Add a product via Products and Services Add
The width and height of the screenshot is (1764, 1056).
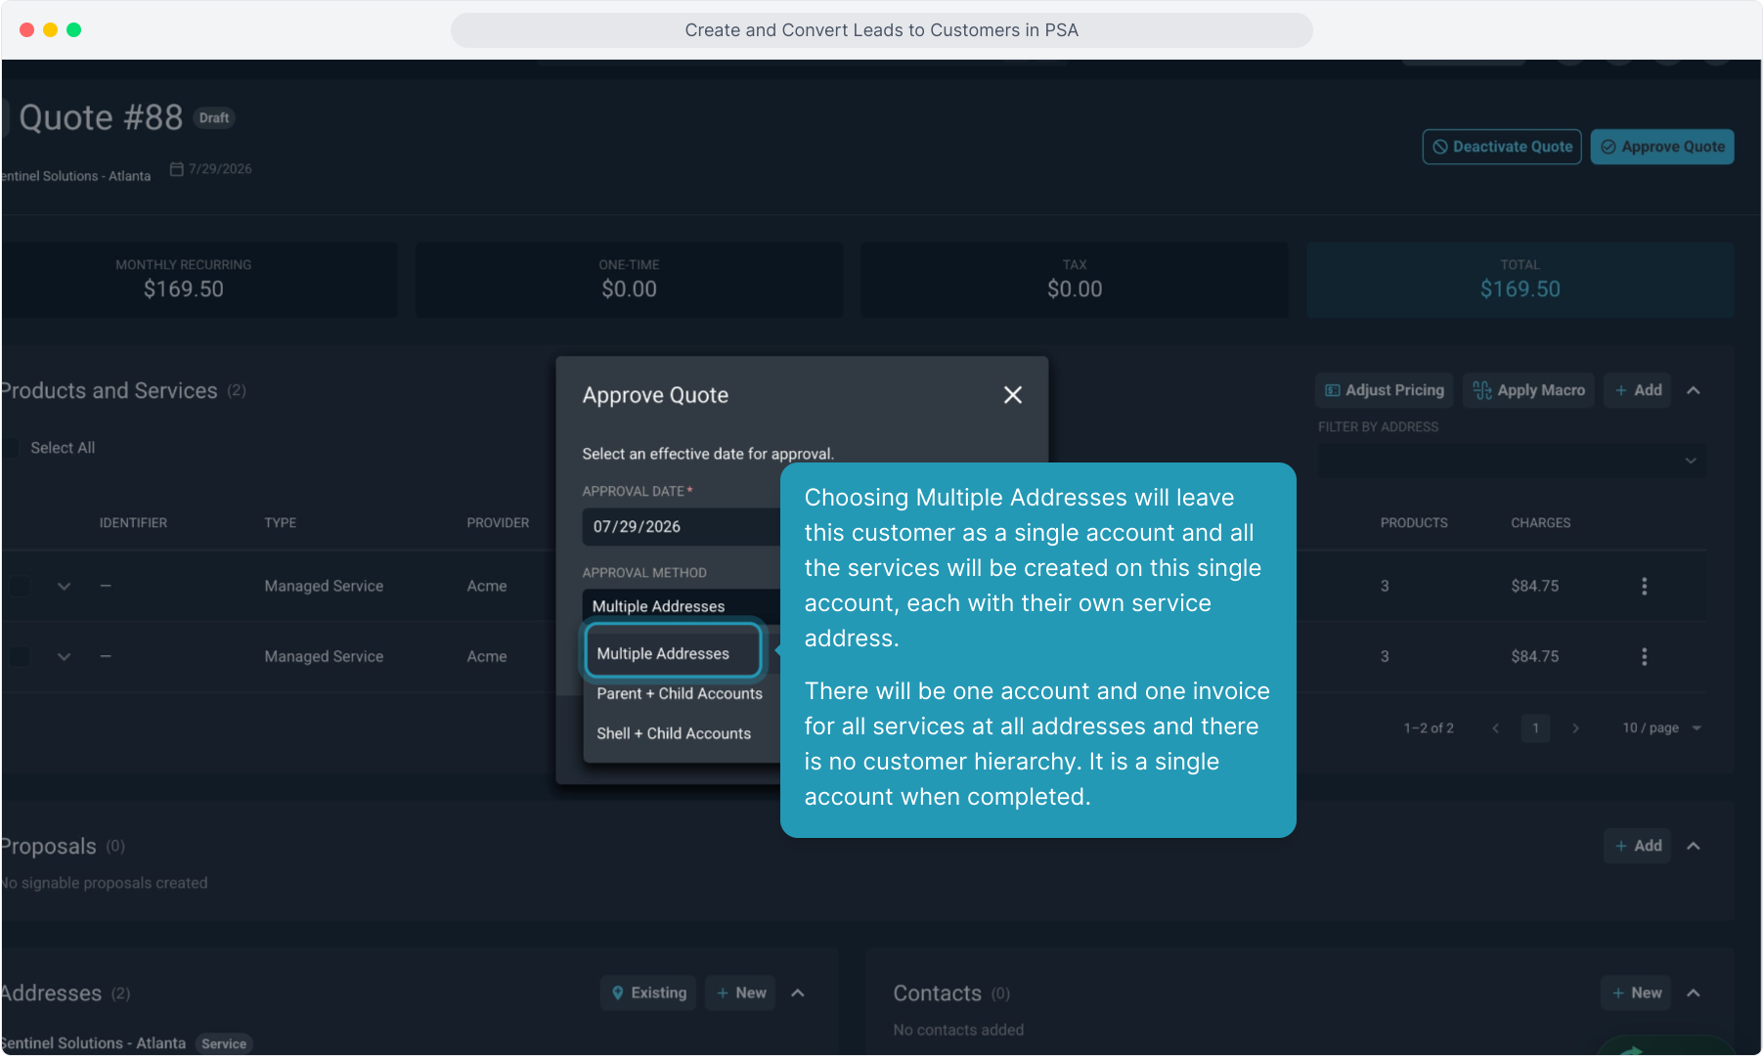coord(1638,390)
